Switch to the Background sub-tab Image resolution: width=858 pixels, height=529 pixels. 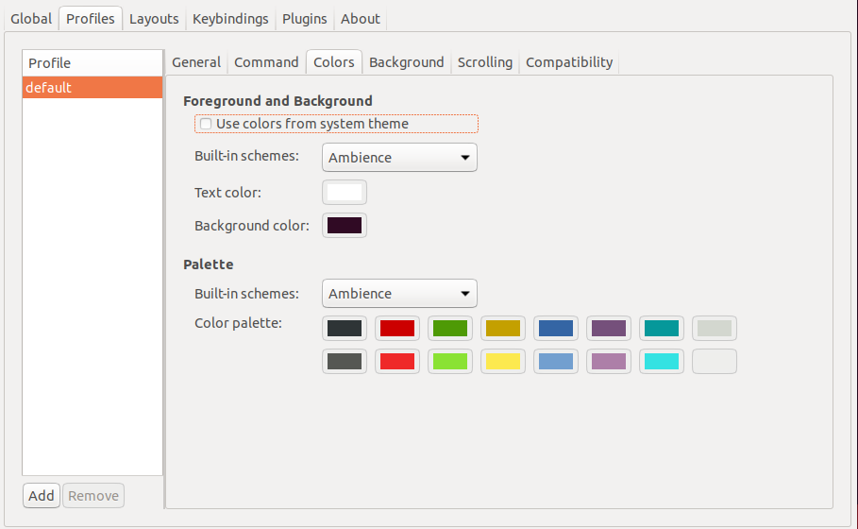407,62
